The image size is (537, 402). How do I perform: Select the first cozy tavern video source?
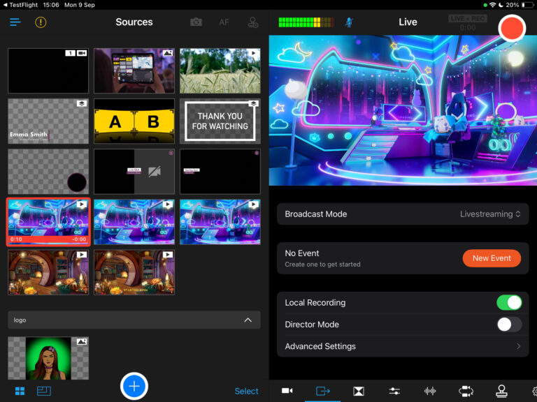[48, 272]
